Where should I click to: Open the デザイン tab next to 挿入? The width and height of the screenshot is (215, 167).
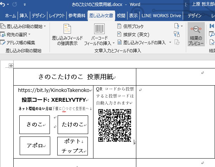39,15
